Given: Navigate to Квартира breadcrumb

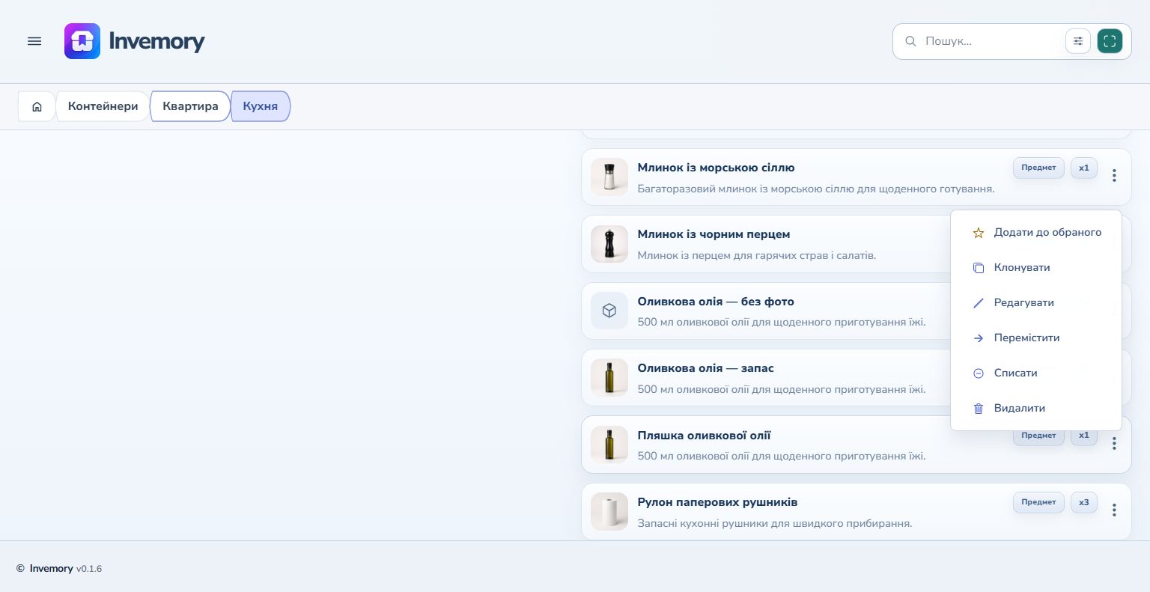Looking at the screenshot, I should [190, 106].
